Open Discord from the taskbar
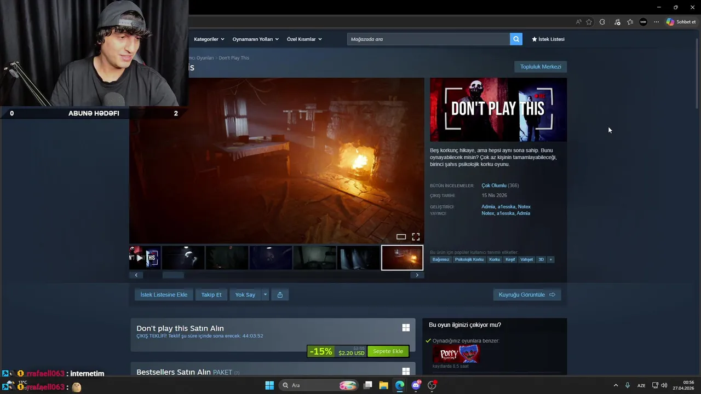The height and width of the screenshot is (394, 701). tap(416, 385)
